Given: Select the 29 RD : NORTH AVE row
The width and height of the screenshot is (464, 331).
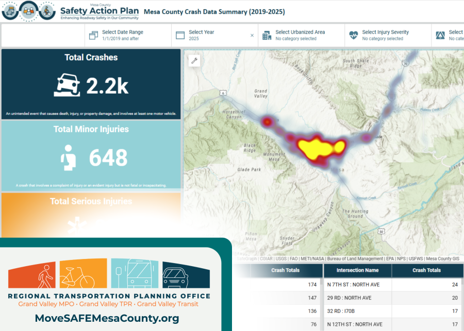Looking at the screenshot, I should pos(392,298).
